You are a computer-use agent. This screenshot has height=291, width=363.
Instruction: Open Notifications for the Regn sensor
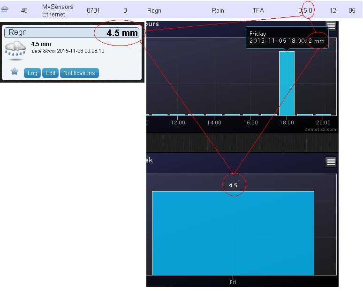pos(79,73)
